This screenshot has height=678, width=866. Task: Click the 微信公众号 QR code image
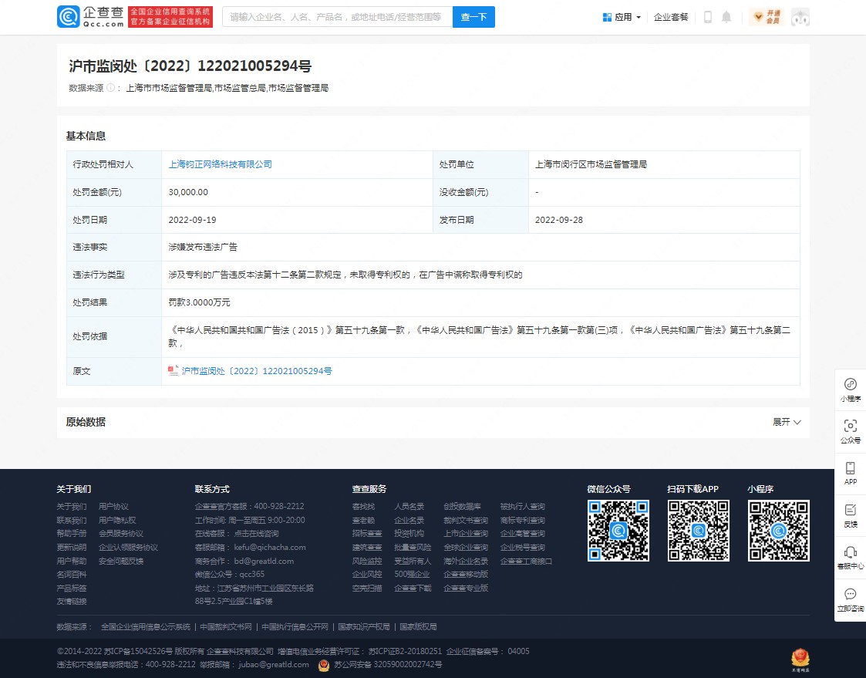(x=618, y=531)
